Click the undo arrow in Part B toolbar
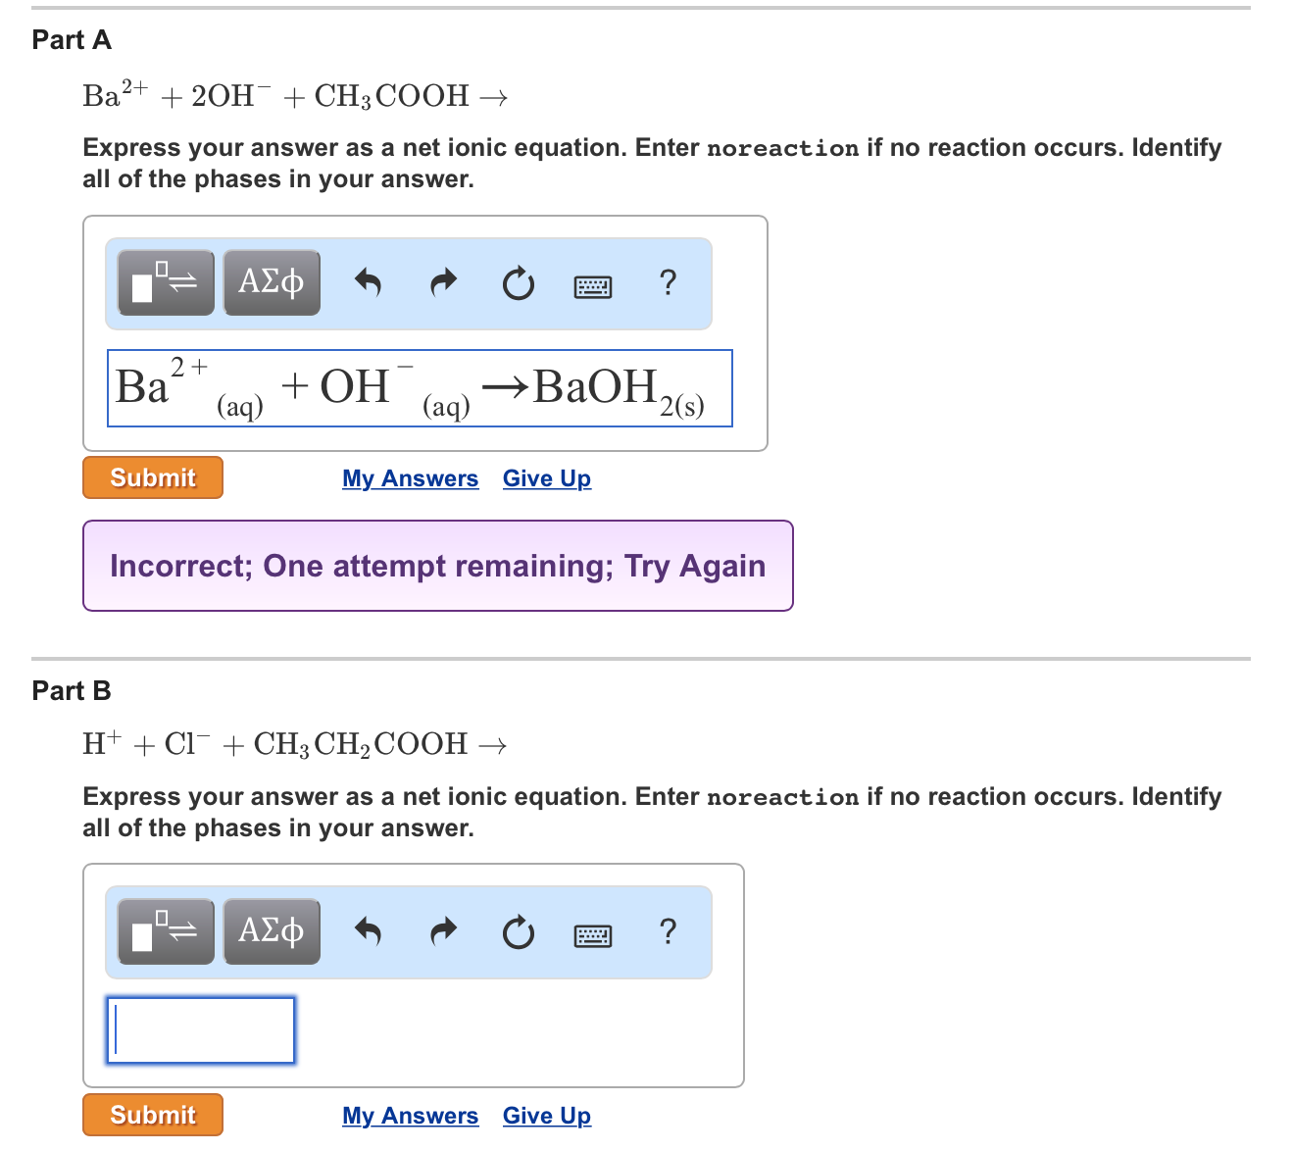Viewport: 1292px width, 1151px height. tap(369, 932)
